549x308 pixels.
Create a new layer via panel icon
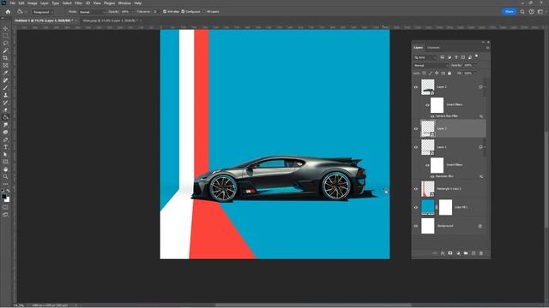point(474,253)
